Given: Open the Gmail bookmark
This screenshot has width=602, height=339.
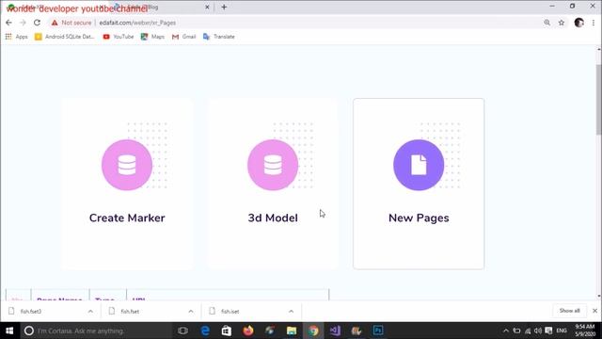Looking at the screenshot, I should [184, 37].
